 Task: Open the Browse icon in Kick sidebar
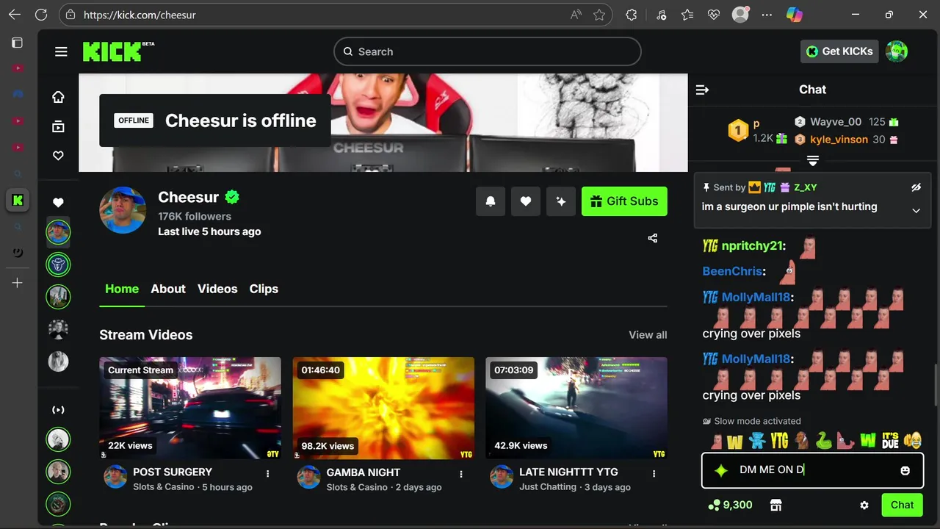coord(58,126)
